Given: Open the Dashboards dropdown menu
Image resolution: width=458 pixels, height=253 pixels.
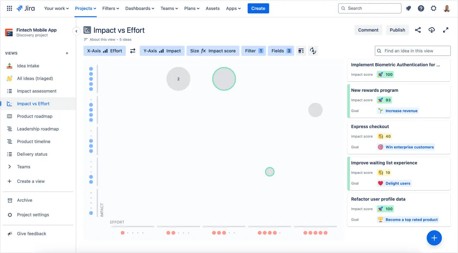Looking at the screenshot, I should (140, 9).
